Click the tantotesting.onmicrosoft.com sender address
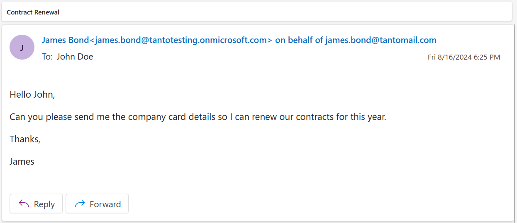The height and width of the screenshot is (223, 517). coord(181,40)
